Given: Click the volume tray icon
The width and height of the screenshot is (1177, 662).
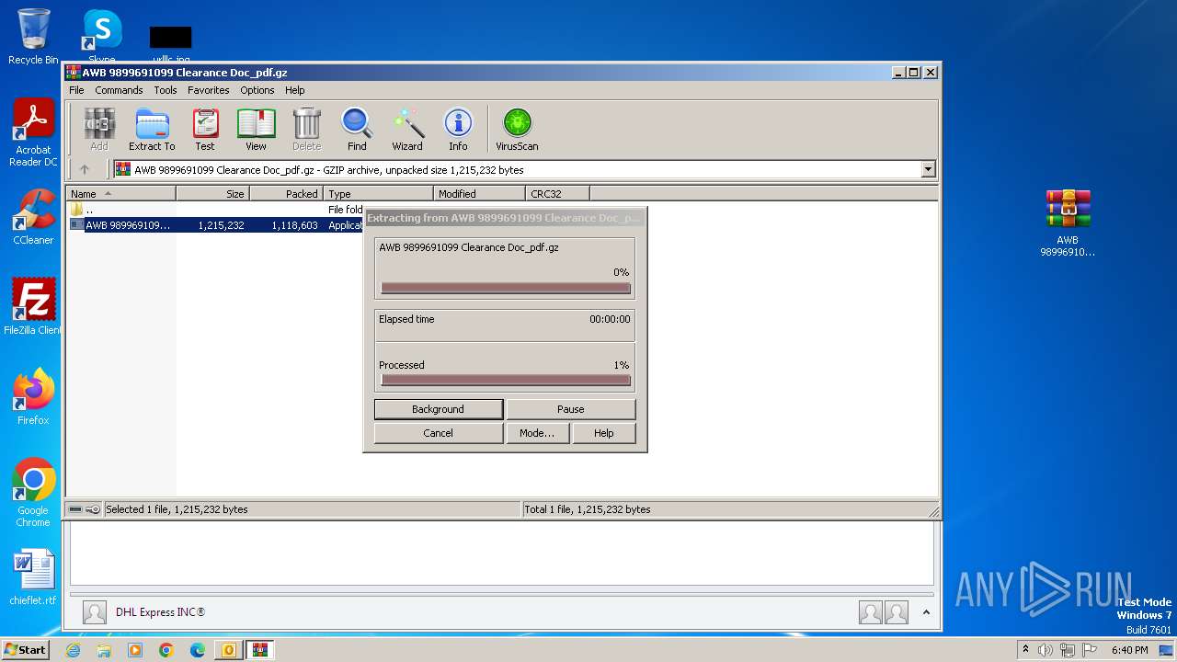Looking at the screenshot, I should 1046,650.
